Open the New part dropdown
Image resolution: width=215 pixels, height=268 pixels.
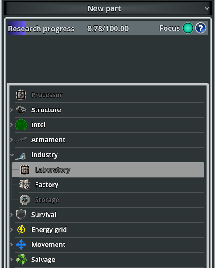click(108, 8)
